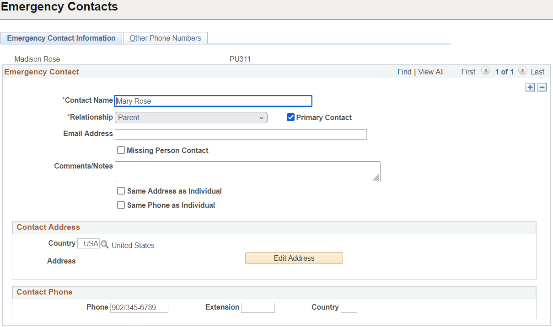Click the Extension input box
Image resolution: width=553 pixels, height=327 pixels.
(x=258, y=308)
